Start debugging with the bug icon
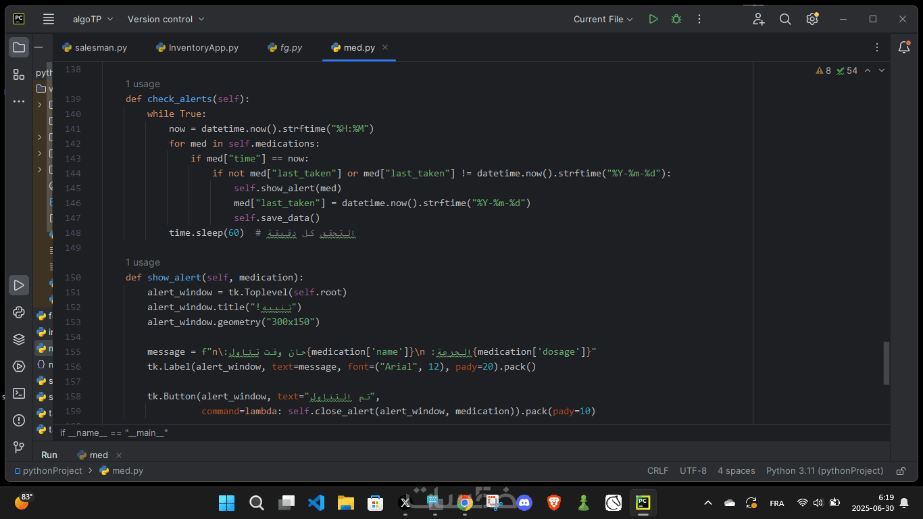 (x=676, y=19)
